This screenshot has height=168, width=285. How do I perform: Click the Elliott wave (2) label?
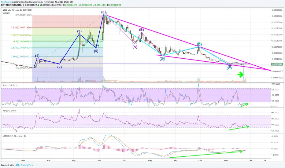click(x=59, y=67)
